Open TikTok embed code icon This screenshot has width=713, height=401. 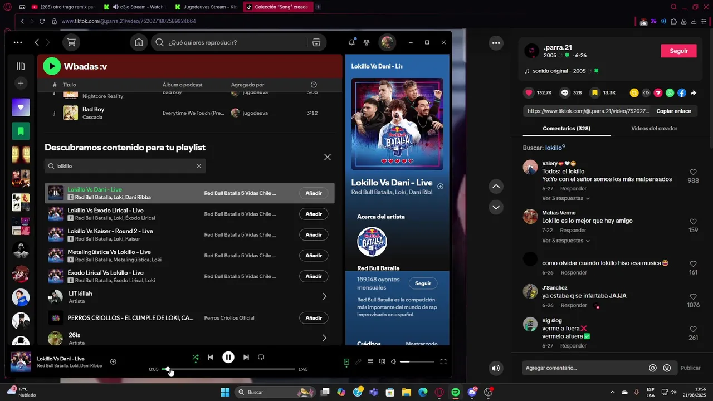[646, 93]
